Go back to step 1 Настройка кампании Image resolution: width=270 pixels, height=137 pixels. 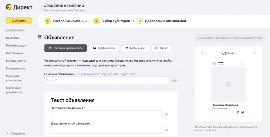point(65,21)
